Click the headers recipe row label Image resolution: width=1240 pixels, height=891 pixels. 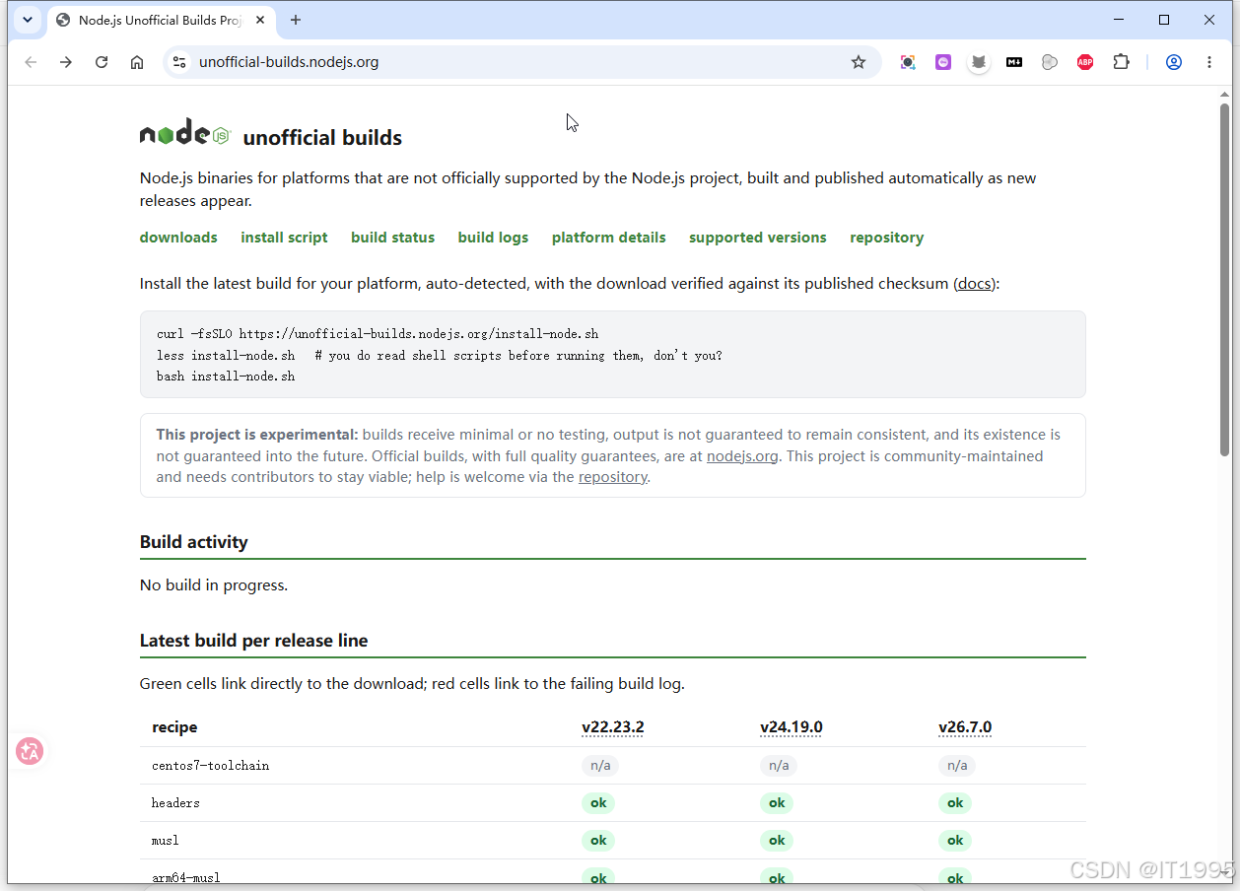coord(175,803)
